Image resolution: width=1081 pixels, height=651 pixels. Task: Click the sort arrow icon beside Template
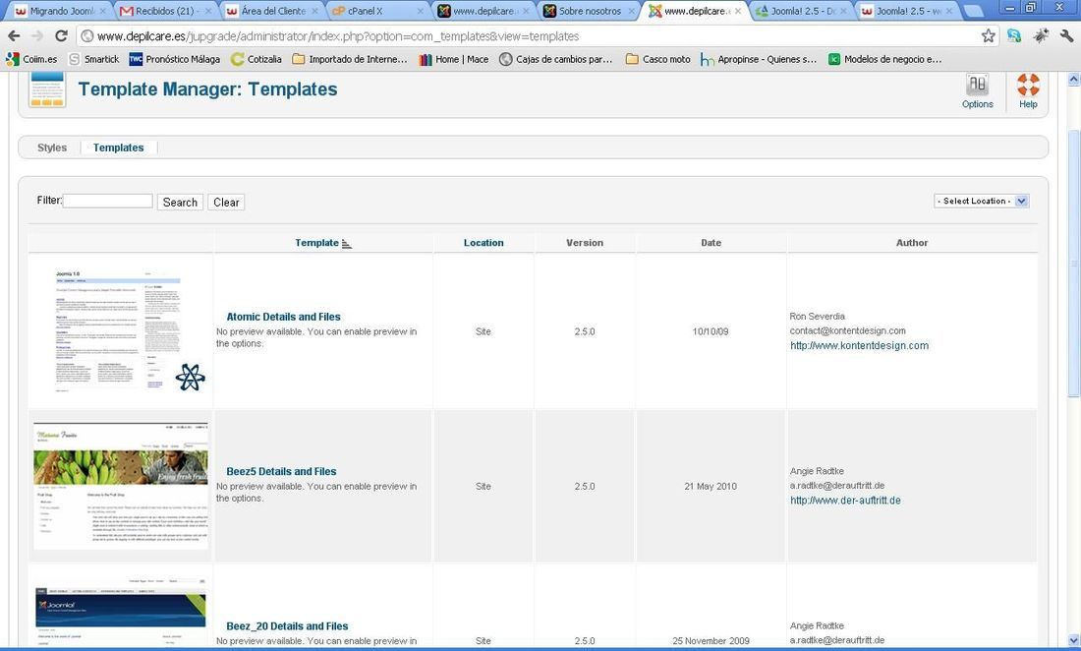[346, 244]
